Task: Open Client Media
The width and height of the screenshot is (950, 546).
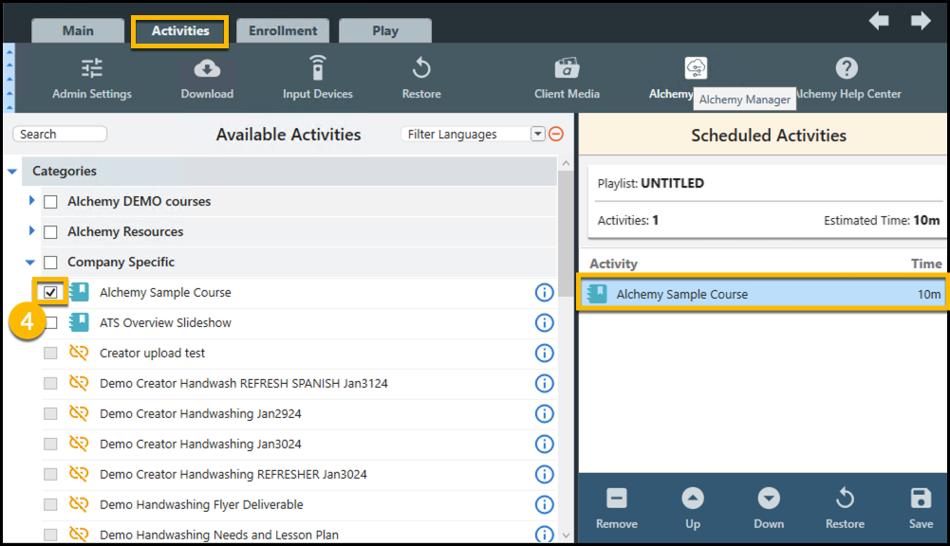Action: click(567, 79)
